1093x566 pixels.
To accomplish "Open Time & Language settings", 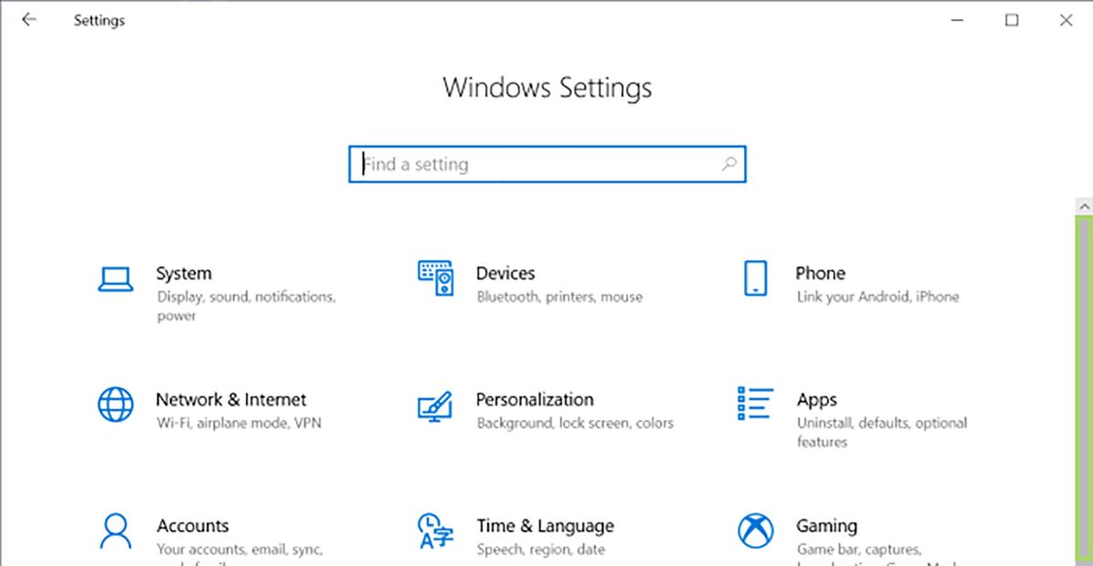I will [545, 526].
